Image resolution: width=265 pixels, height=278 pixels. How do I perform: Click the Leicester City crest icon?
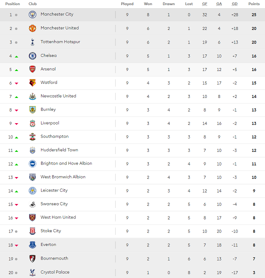(33, 191)
